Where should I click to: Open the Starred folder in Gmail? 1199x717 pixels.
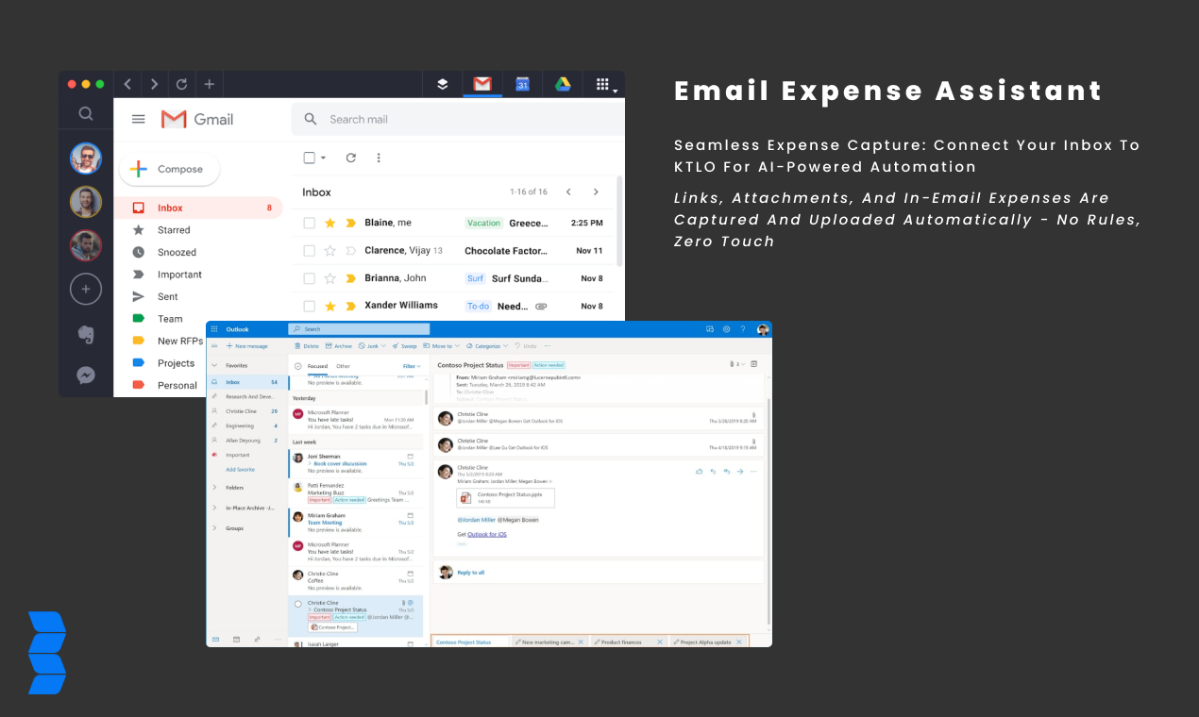(174, 230)
